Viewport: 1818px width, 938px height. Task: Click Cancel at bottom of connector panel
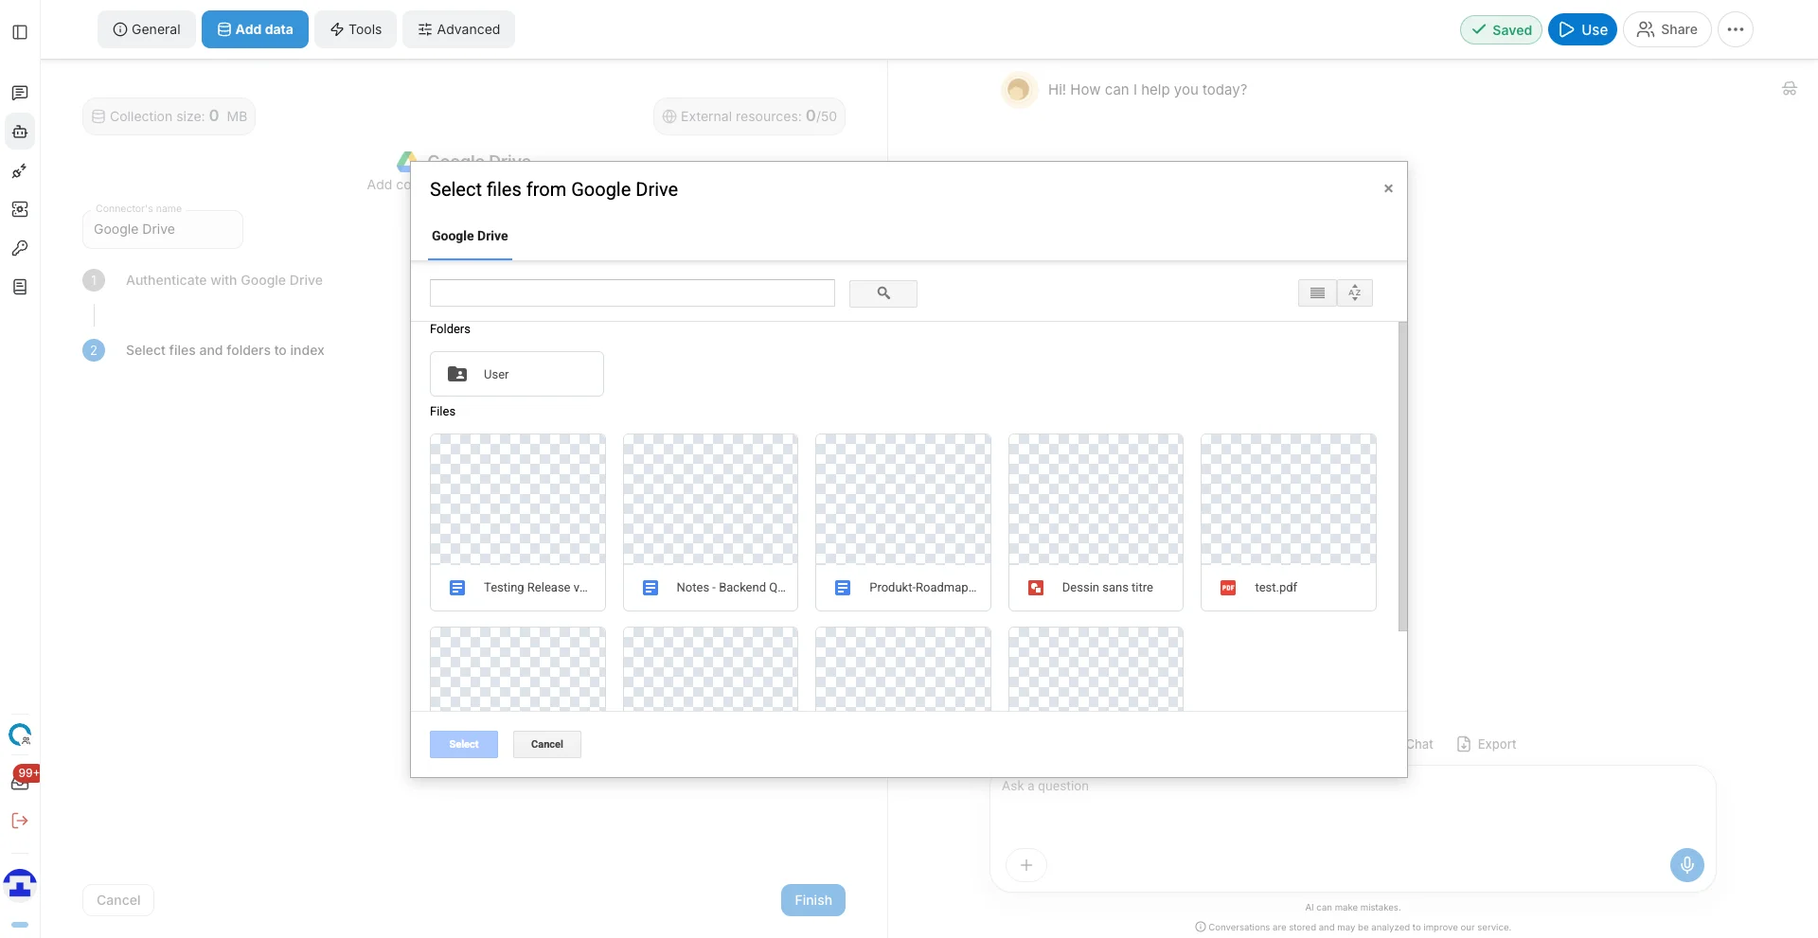point(118,900)
